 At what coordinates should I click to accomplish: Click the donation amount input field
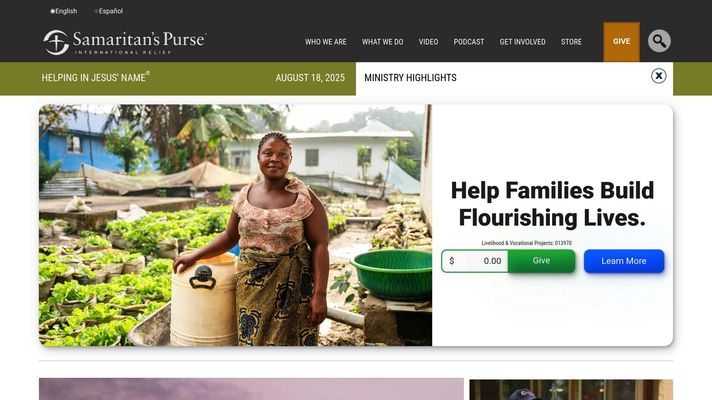pos(475,261)
